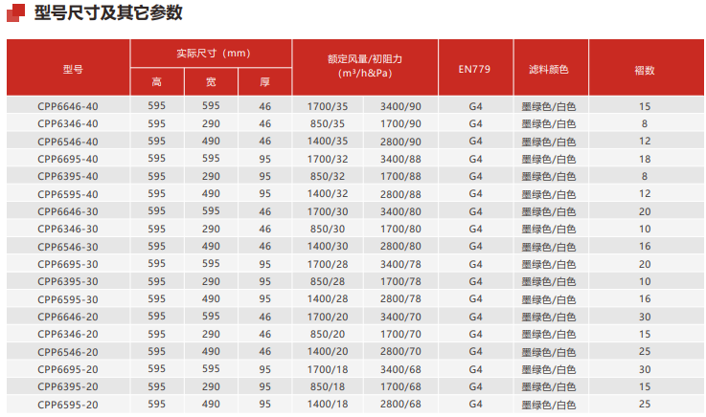This screenshot has height=417, width=706.
Task: Click the CPP6546-30 model cell
Action: point(67,246)
